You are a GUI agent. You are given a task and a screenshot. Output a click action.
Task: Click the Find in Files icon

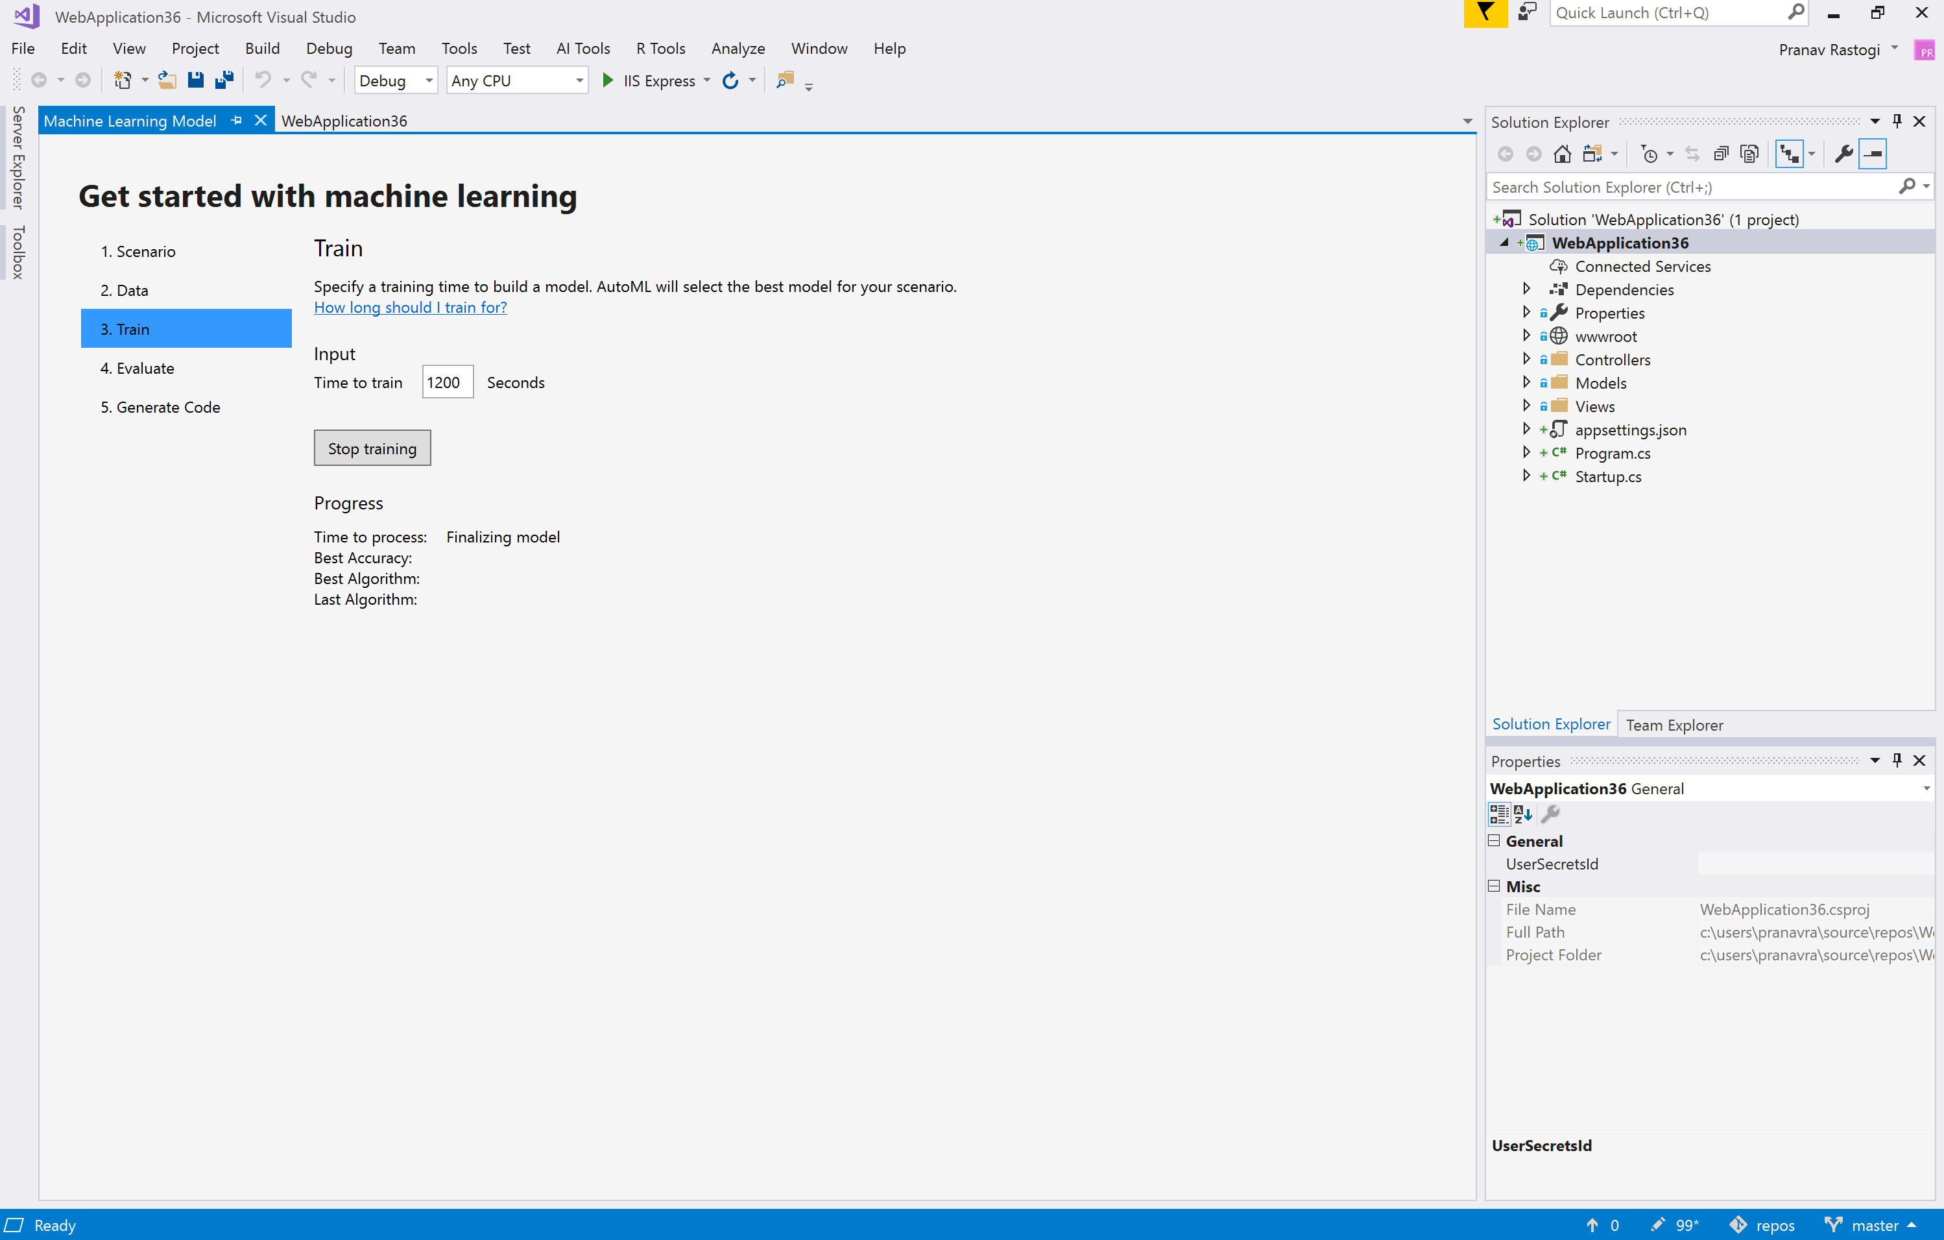click(786, 80)
